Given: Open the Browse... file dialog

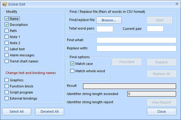Looking at the screenshot, I should click(109, 20).
